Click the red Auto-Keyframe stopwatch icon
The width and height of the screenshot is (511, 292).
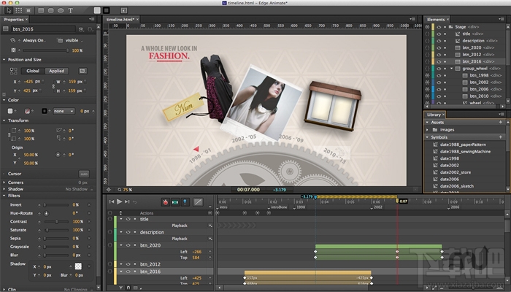pos(166,201)
